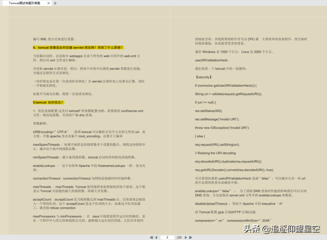327x240 pixels.
Task: Jump to the last page
Action: click(190, 237)
